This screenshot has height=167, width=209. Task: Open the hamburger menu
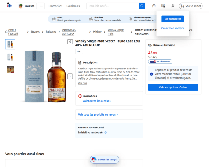click(41, 6)
